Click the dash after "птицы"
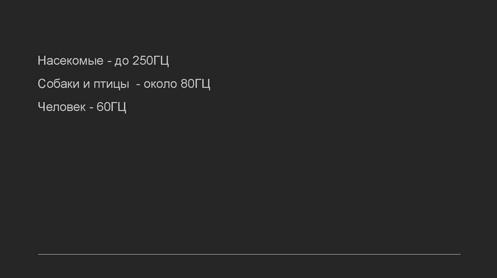 coord(138,85)
